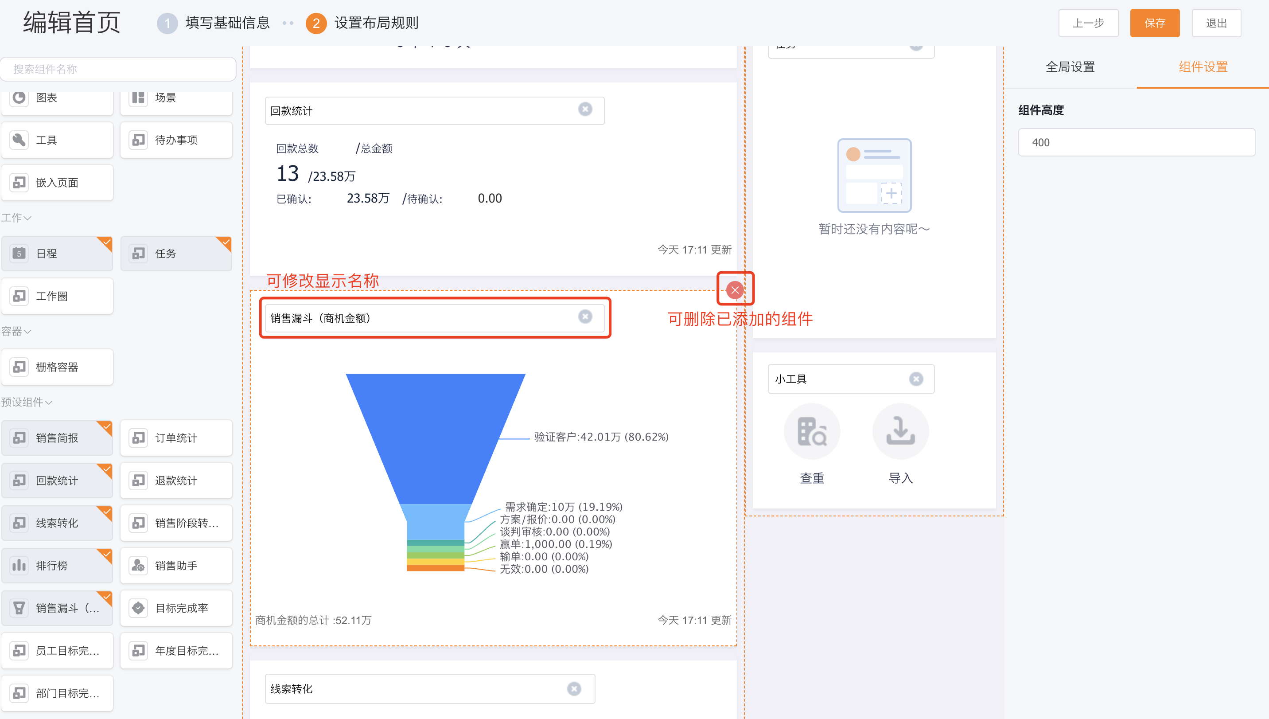Viewport: 1269px width, 719px height.
Task: Click 商机金额的总计 :52.11万 text
Action: pos(313,620)
